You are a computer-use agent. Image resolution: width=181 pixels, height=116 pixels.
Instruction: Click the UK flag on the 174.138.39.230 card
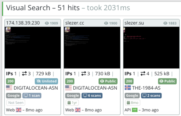(19, 110)
